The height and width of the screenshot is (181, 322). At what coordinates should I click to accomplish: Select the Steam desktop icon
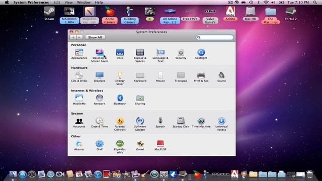[49, 14]
